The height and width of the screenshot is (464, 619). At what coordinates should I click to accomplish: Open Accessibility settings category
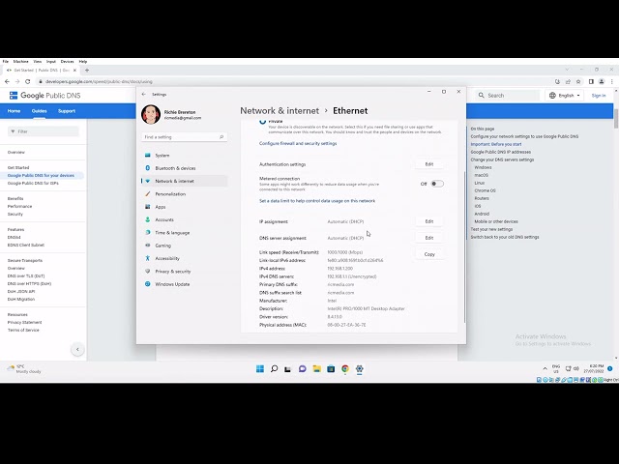click(x=167, y=258)
